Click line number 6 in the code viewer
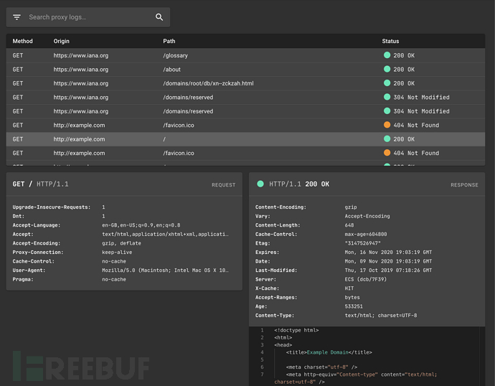The image size is (495, 386). [x=262, y=367]
